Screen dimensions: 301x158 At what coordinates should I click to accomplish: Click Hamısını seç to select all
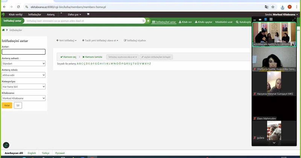pyautogui.click(x=68, y=57)
